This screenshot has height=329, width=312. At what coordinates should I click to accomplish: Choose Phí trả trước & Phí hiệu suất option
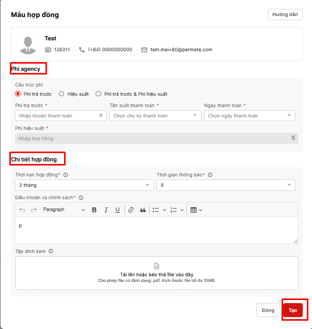click(99, 94)
